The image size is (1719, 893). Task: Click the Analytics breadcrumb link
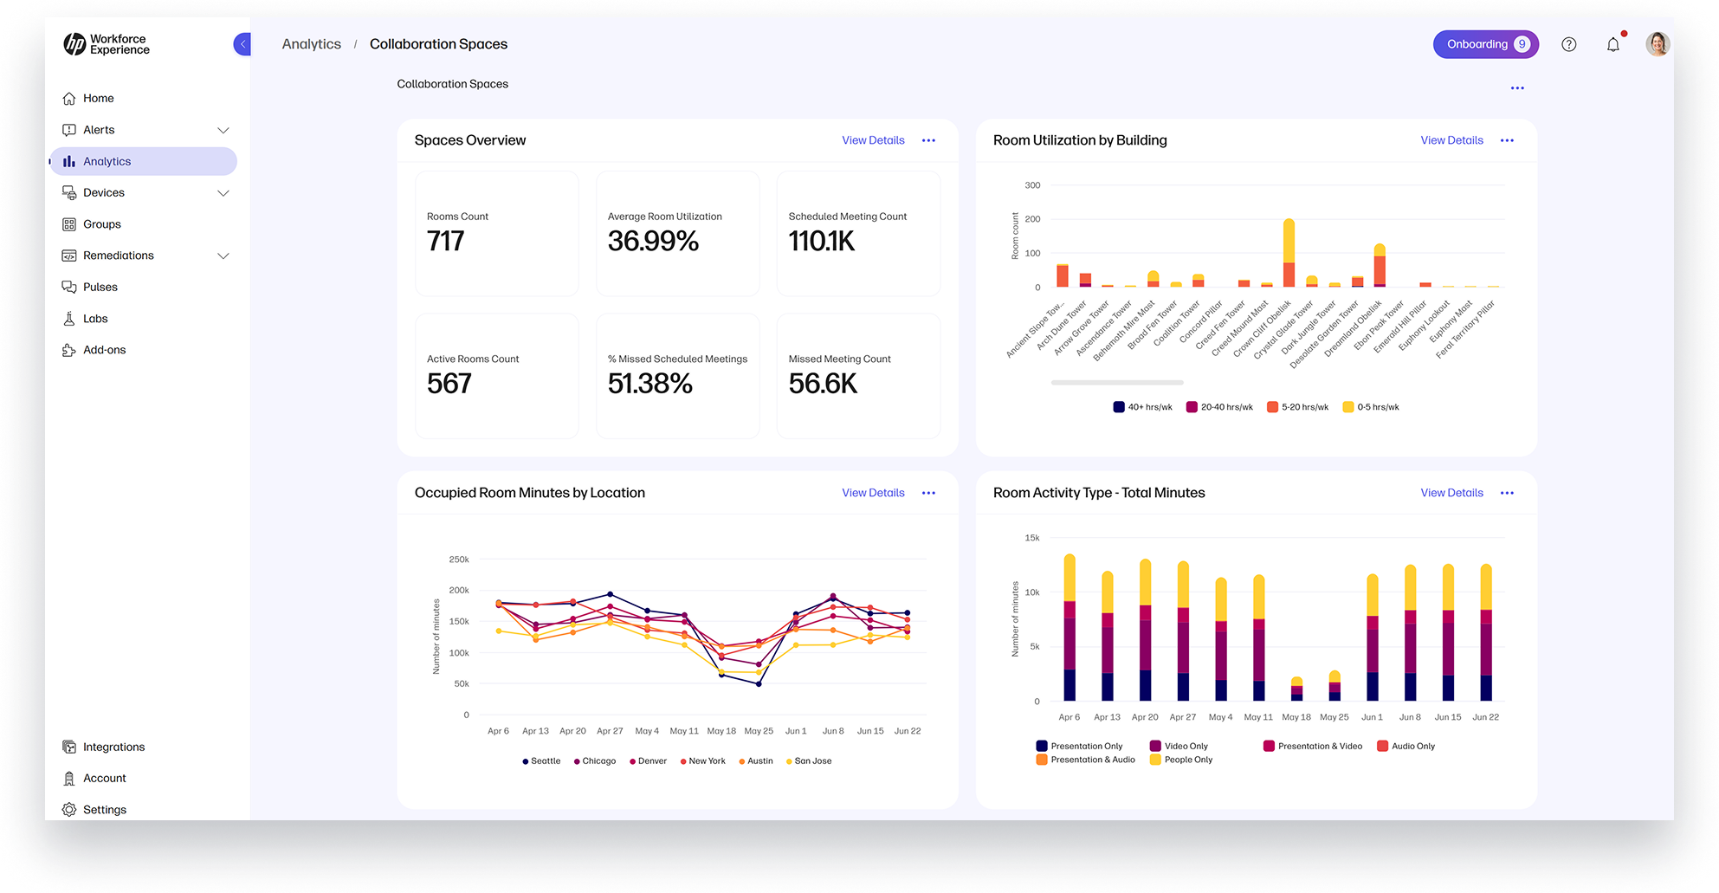tap(312, 43)
